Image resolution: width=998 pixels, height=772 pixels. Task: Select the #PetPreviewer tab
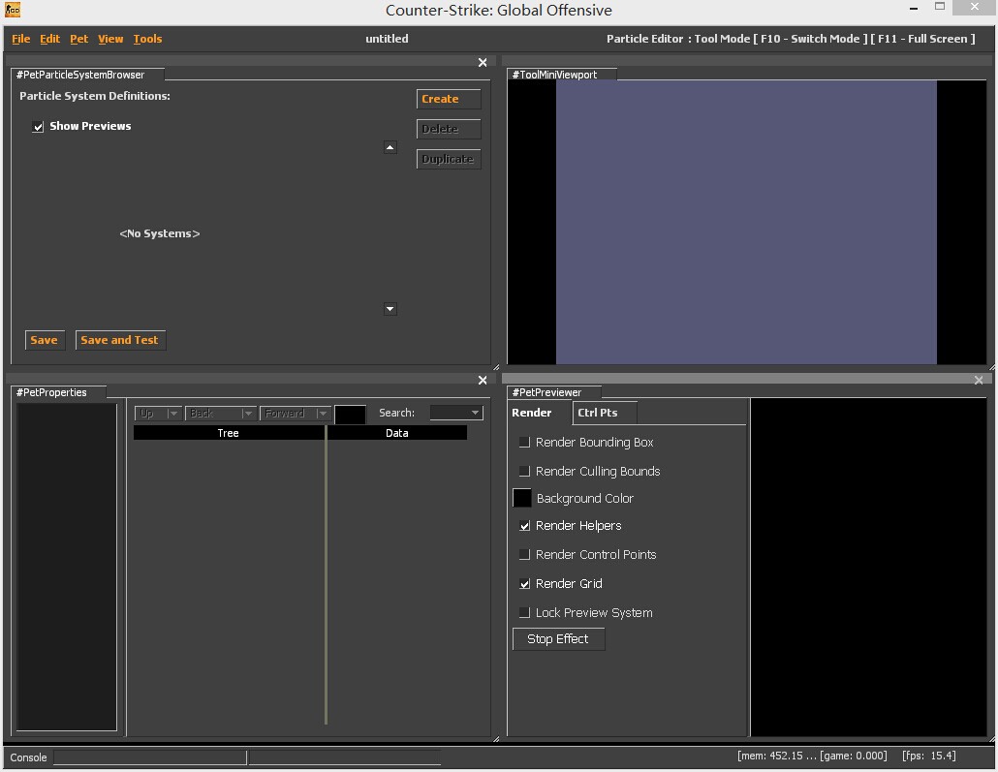pyautogui.click(x=553, y=392)
